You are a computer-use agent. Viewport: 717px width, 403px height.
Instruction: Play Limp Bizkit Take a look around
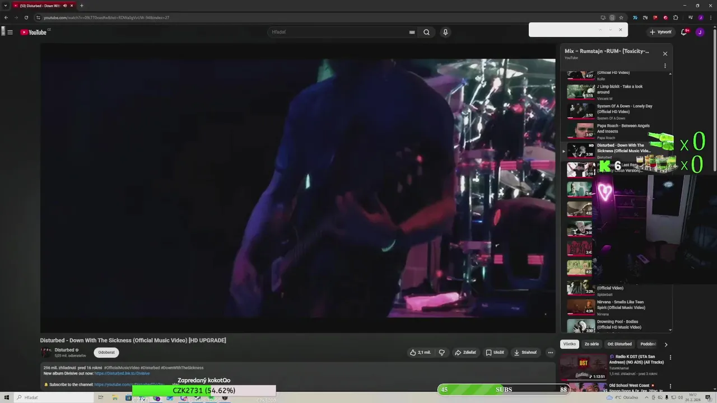pyautogui.click(x=616, y=92)
